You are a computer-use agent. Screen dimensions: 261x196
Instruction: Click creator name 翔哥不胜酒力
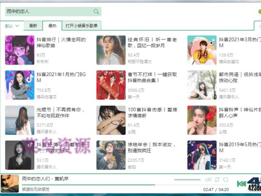click(140, 62)
